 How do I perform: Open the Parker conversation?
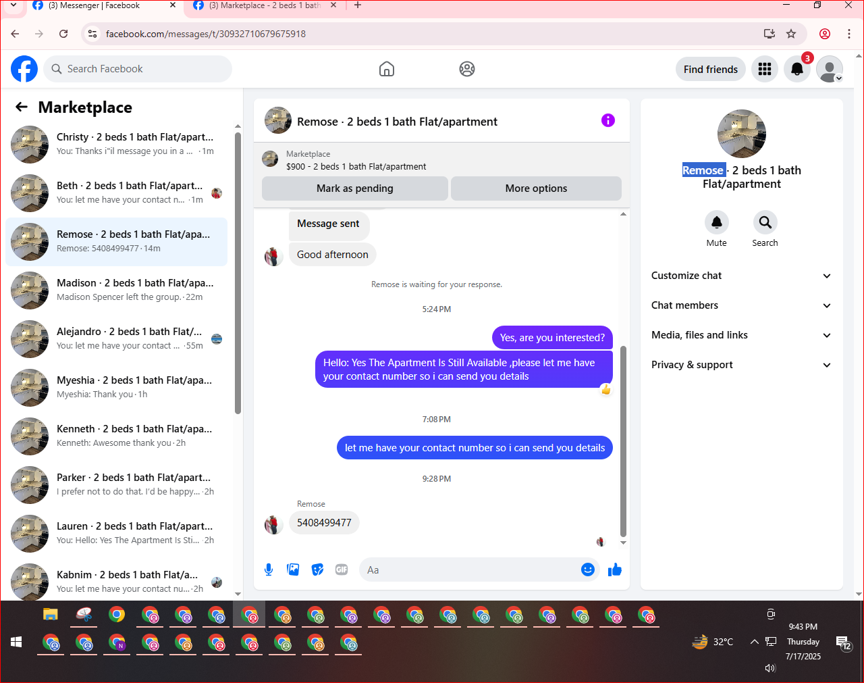116,485
